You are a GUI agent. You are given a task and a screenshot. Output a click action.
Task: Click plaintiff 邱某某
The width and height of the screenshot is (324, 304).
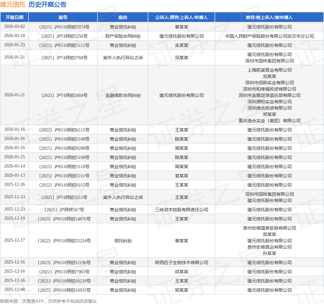[182, 272]
